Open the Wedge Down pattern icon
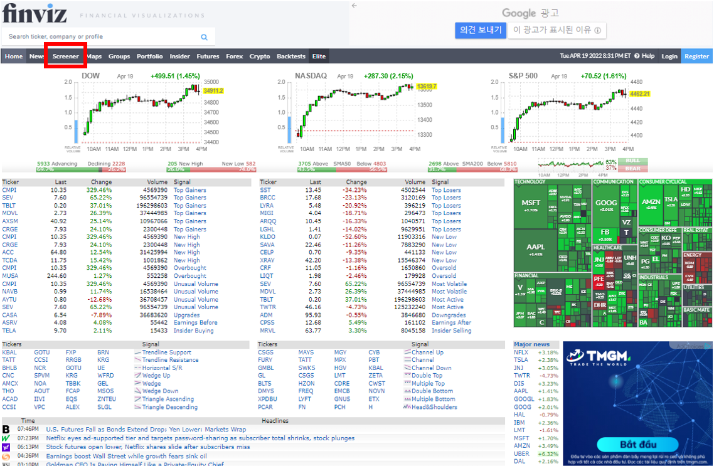The height and width of the screenshot is (466, 714). [137, 391]
